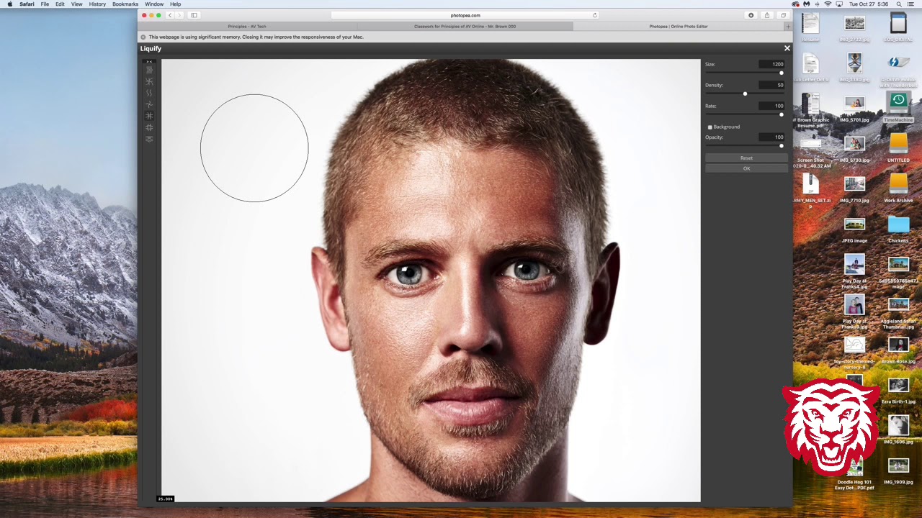Select the Shrink pucker tool

point(149,116)
